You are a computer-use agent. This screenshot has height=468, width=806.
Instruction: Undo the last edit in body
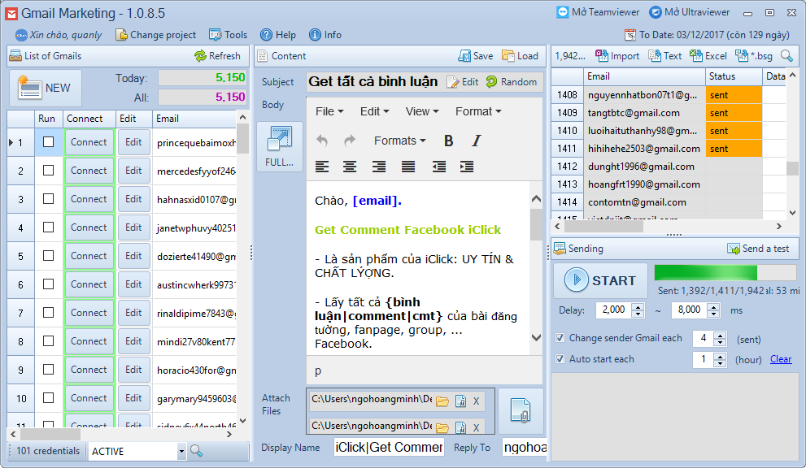pos(322,141)
